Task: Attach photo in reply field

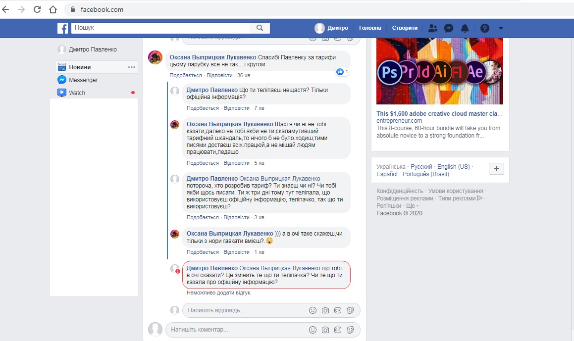Action: coord(325,310)
